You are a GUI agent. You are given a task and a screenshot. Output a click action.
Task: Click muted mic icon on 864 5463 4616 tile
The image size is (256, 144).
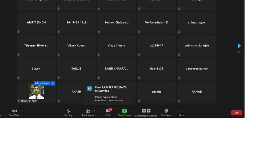[59, 32]
